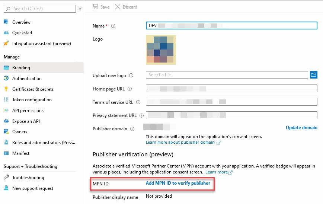The image size is (323, 204).
Task: Click the Troubleshooting wrench icon
Action: click(6, 177)
